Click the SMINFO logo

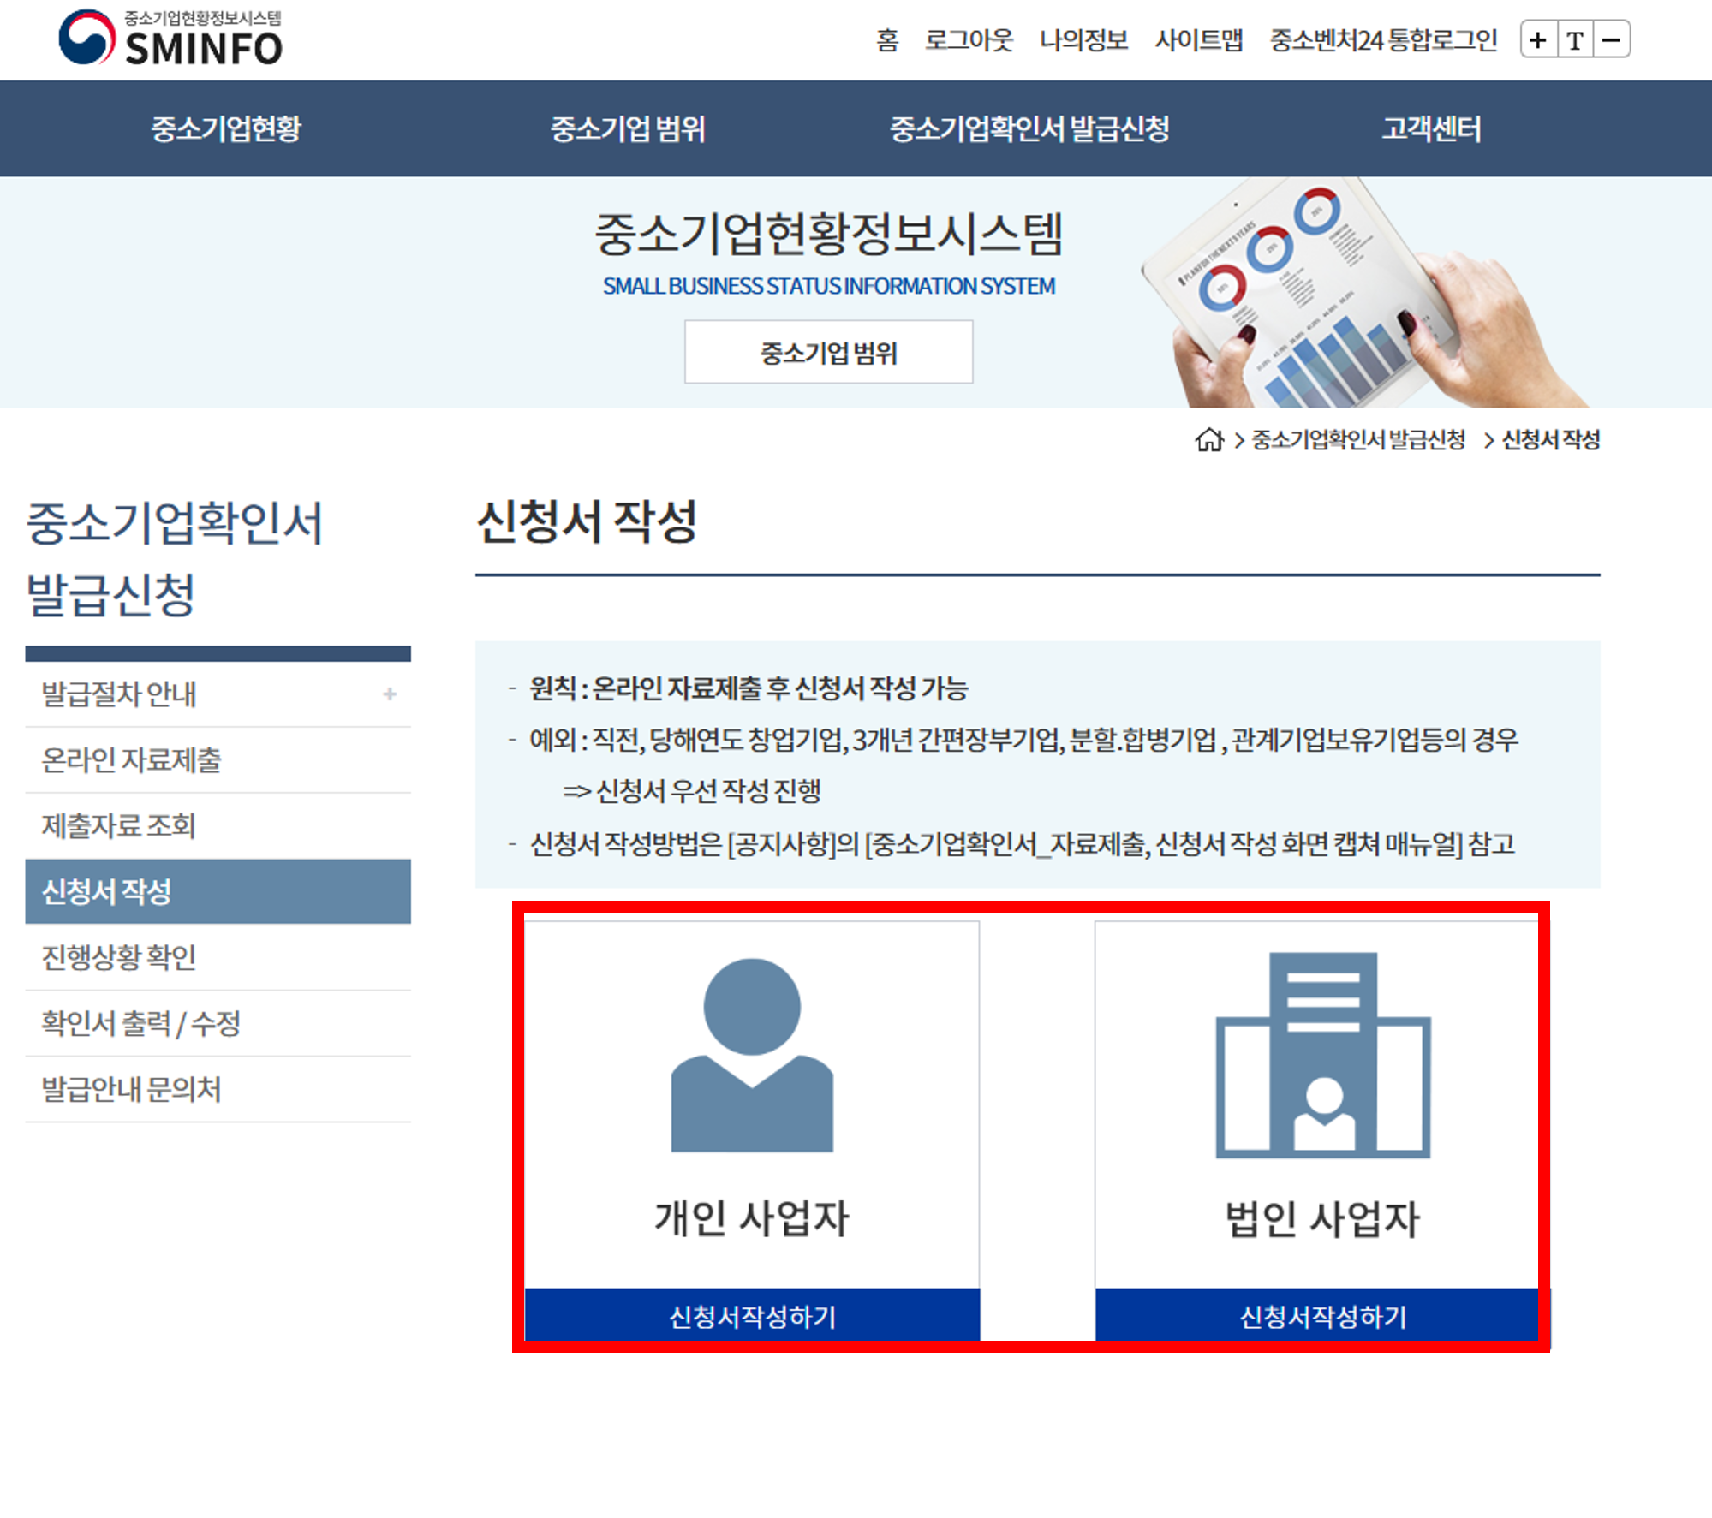(x=170, y=39)
